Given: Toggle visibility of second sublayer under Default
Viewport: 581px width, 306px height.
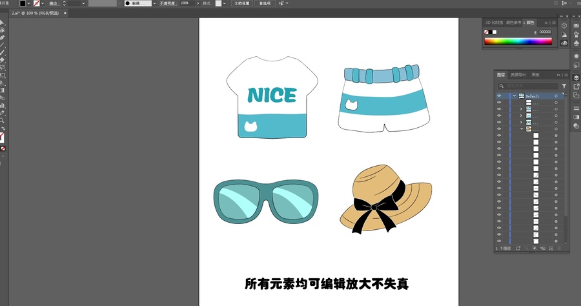Looking at the screenshot, I should (x=499, y=109).
